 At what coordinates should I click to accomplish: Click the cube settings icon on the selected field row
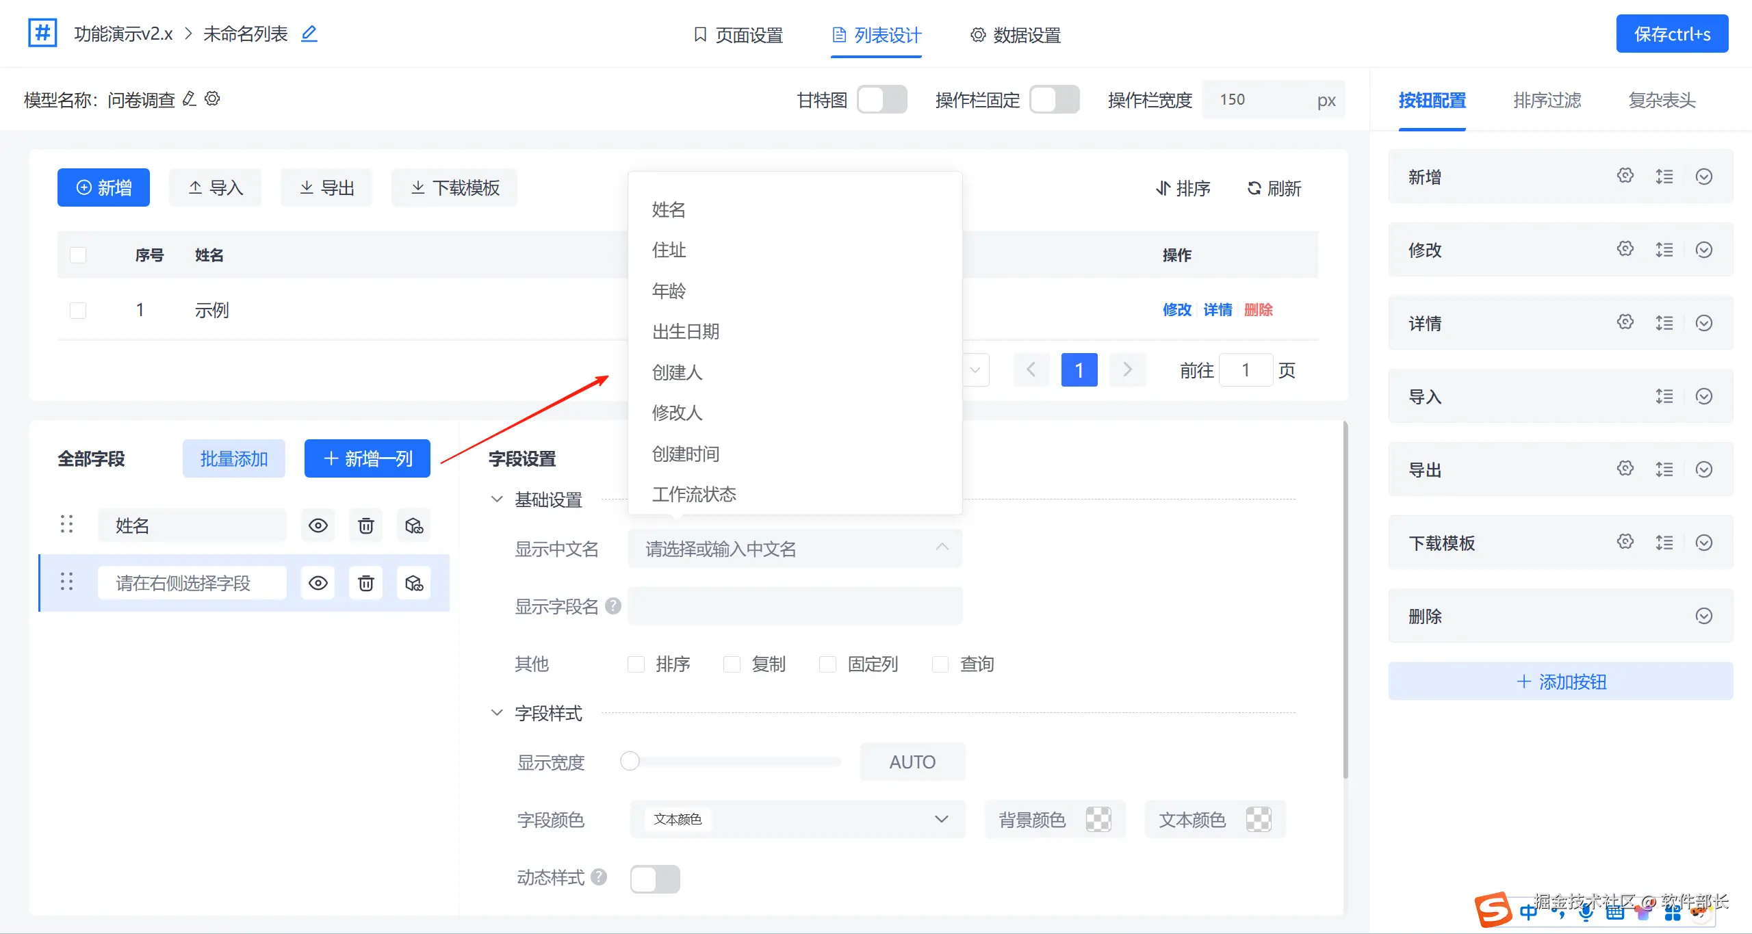pyautogui.click(x=414, y=583)
